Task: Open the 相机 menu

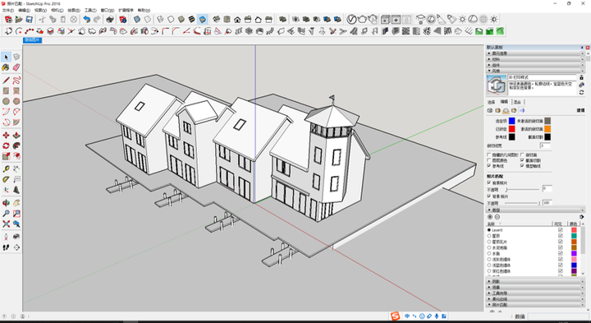Action: point(57,10)
